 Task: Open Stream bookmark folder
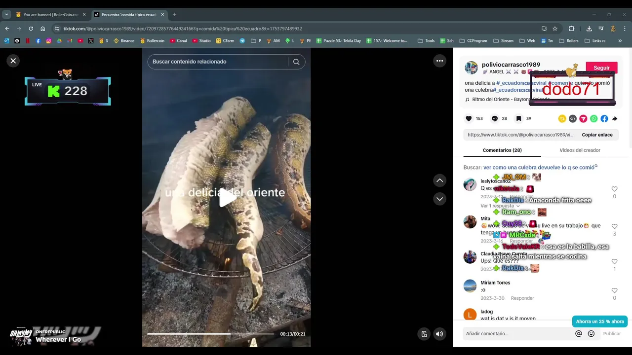(x=503, y=41)
